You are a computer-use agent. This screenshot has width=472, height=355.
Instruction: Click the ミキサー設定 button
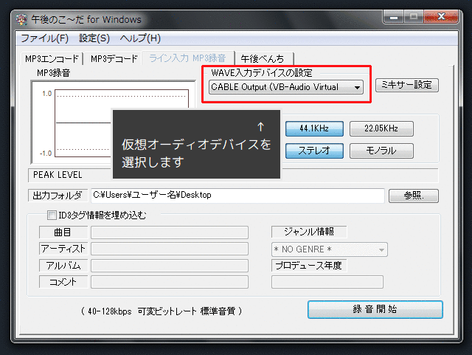(407, 85)
